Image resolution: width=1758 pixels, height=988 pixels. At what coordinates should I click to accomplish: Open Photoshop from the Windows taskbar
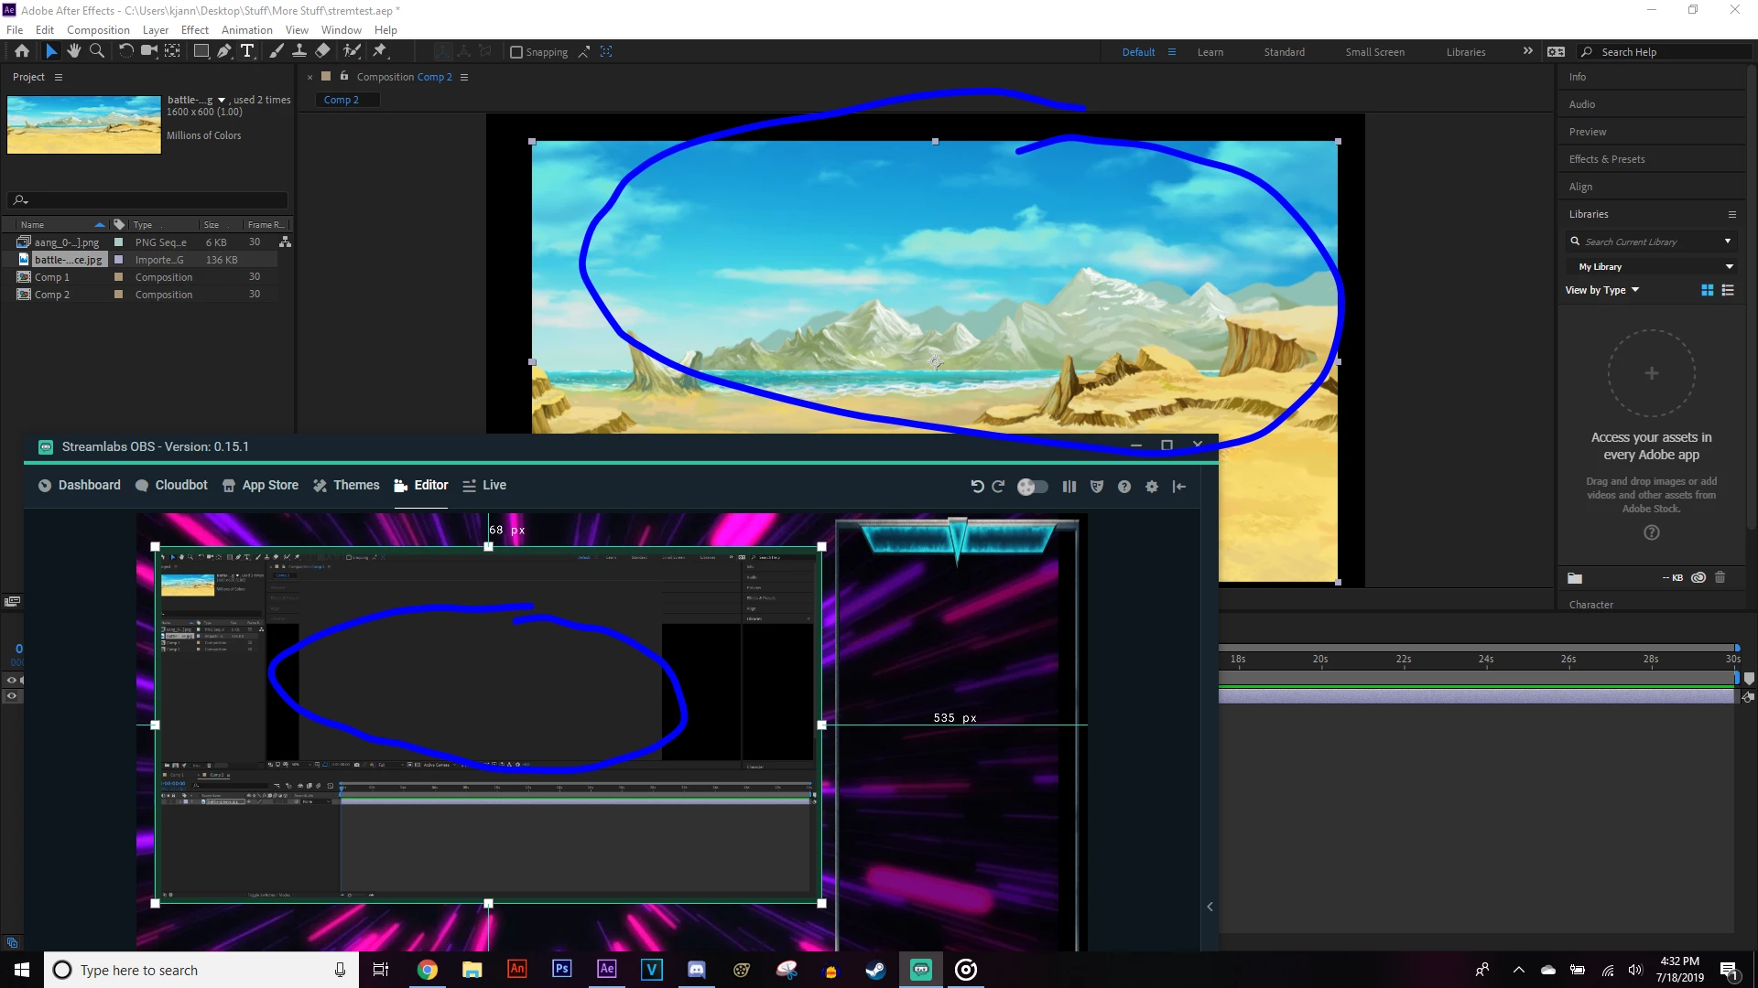coord(562,969)
